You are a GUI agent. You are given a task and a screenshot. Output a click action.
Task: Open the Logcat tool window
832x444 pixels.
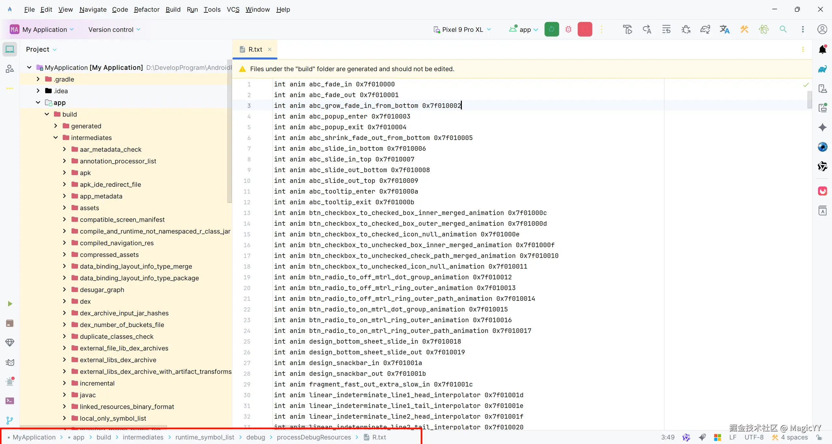point(10,362)
